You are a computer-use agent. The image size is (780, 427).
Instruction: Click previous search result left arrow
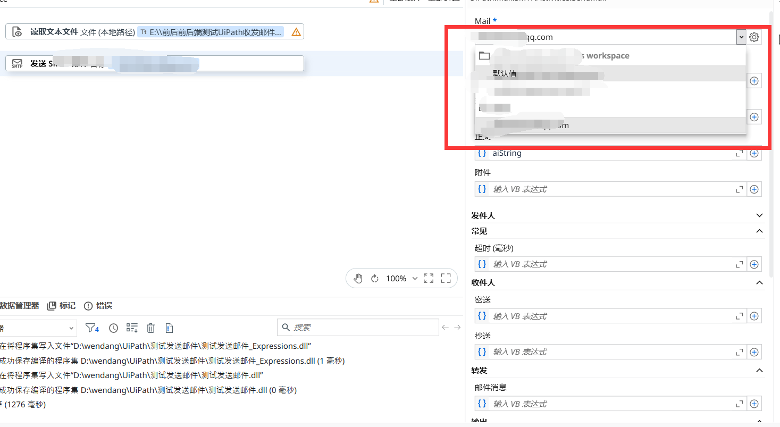tap(446, 328)
